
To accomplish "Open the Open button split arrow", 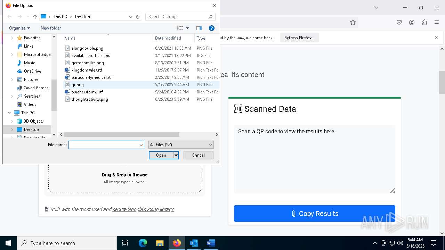I will coord(176,155).
